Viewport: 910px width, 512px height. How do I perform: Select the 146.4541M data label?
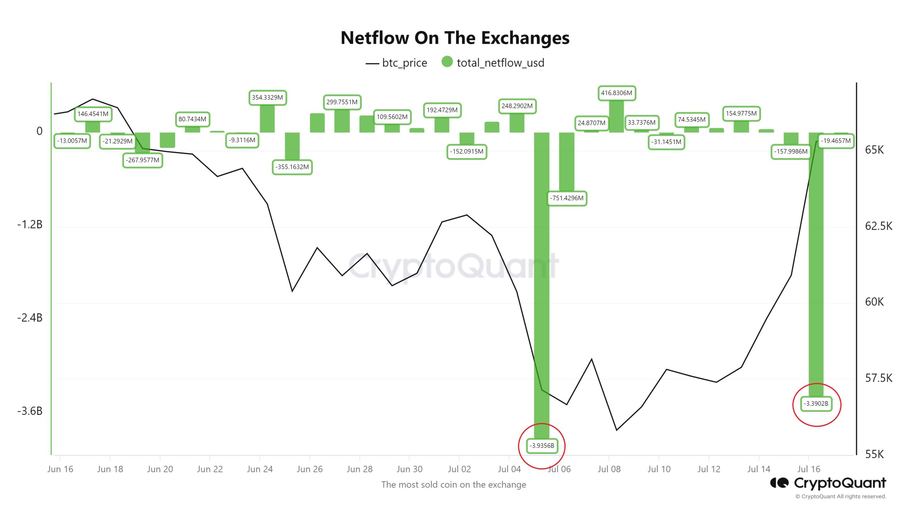[93, 114]
